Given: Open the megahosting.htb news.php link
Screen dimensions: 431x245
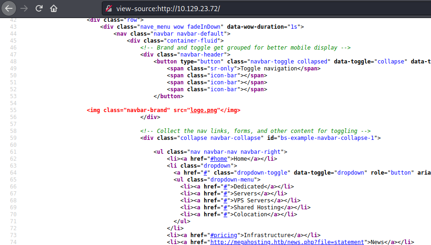Looking at the screenshot, I should [287, 242].
